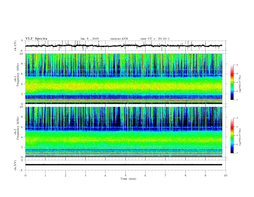Click the ch.3 waveform trace panel
Image resolution: width=254 pixels, height=197 pixels.
pos(126,165)
